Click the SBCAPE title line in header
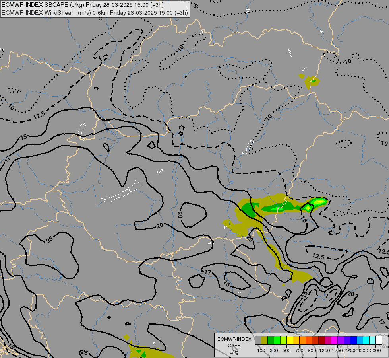 click(x=82, y=5)
